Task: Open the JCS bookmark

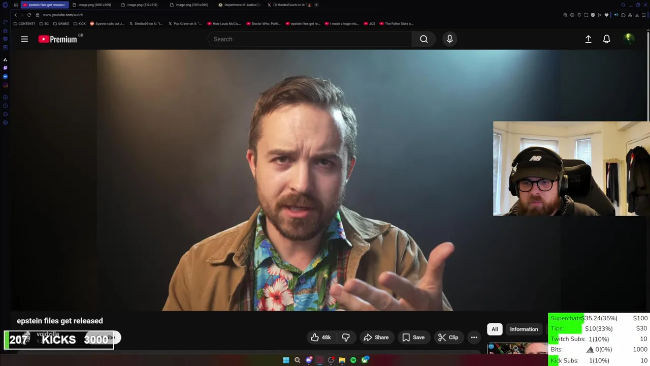Action: [370, 23]
